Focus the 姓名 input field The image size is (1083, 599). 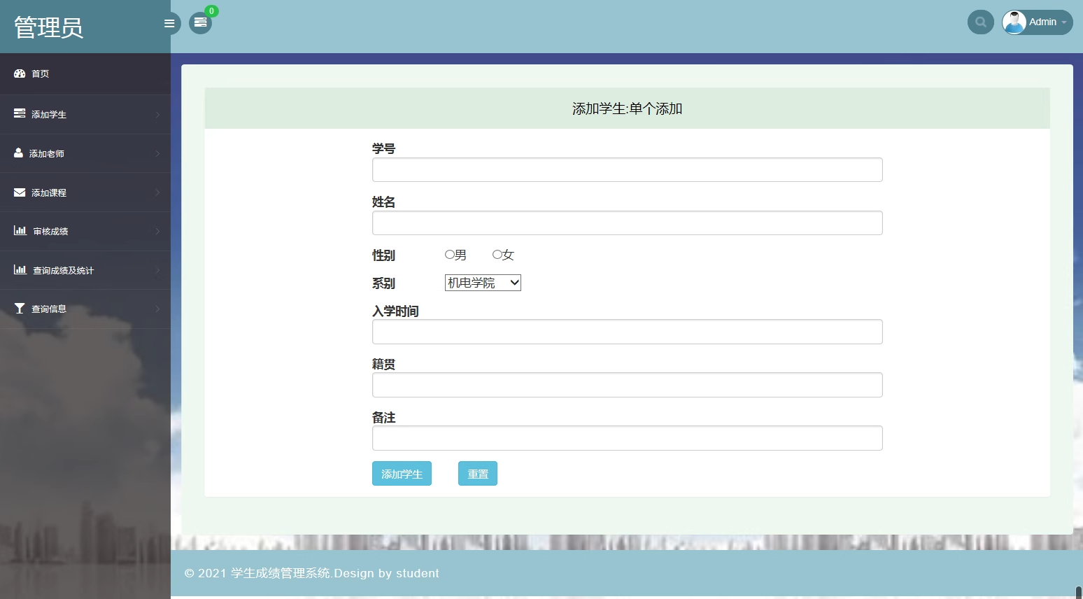628,223
